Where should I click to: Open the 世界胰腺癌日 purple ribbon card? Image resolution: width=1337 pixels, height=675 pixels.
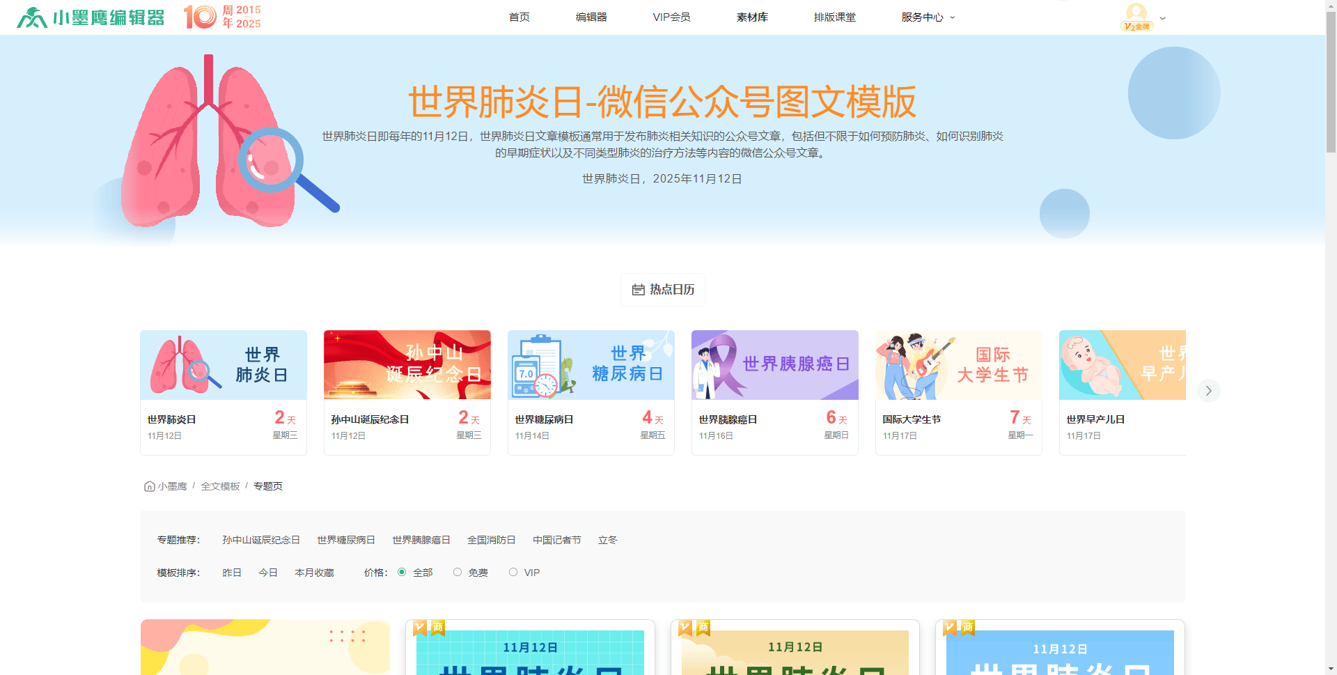[x=774, y=365]
